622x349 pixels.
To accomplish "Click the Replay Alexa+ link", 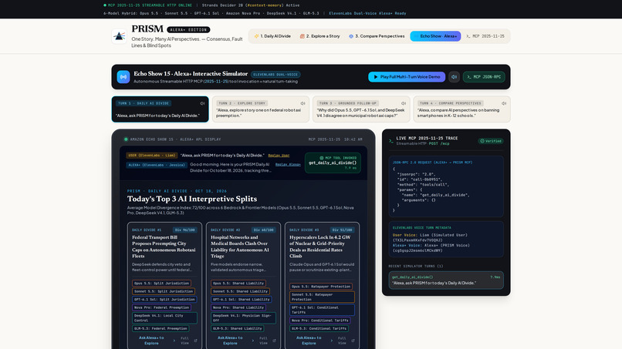I will pos(288,164).
